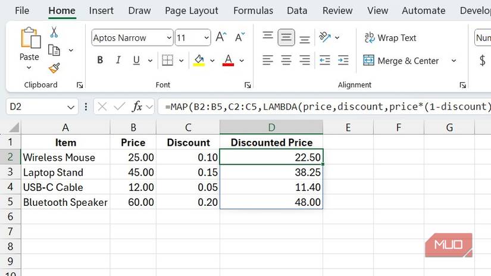Toggle Italic formatting
491x276 pixels.
pos(118,60)
